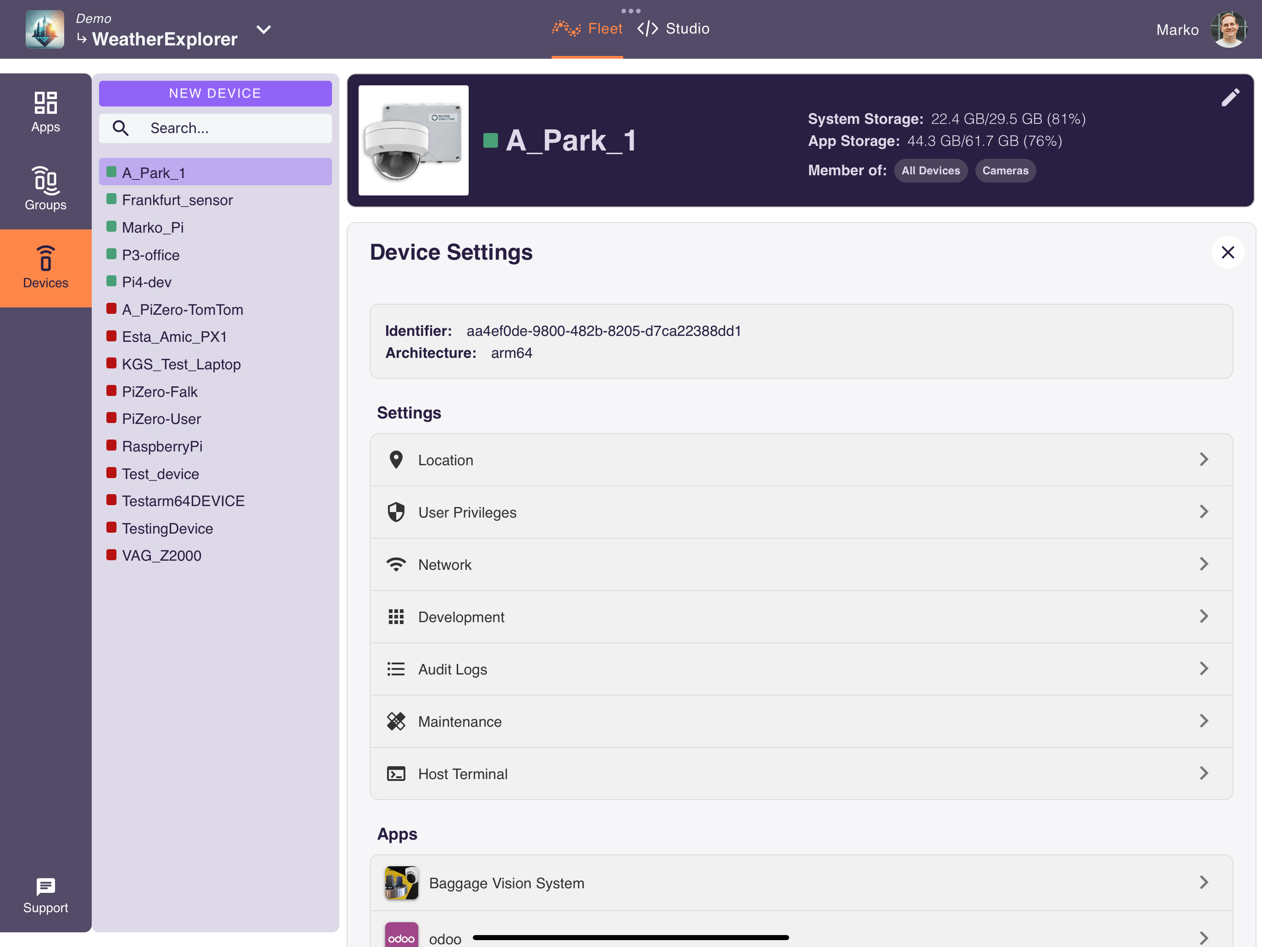Expand the Development setting chevron

coord(1203,617)
